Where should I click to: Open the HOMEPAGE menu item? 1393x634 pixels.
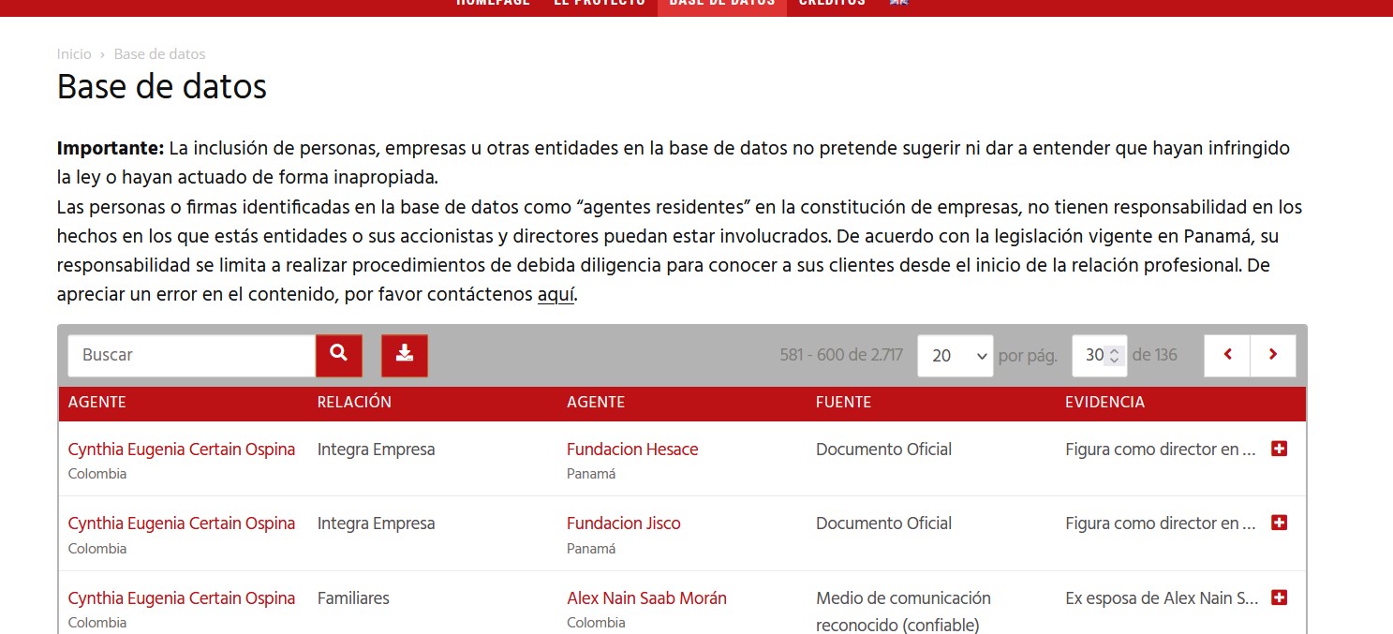[493, 4]
